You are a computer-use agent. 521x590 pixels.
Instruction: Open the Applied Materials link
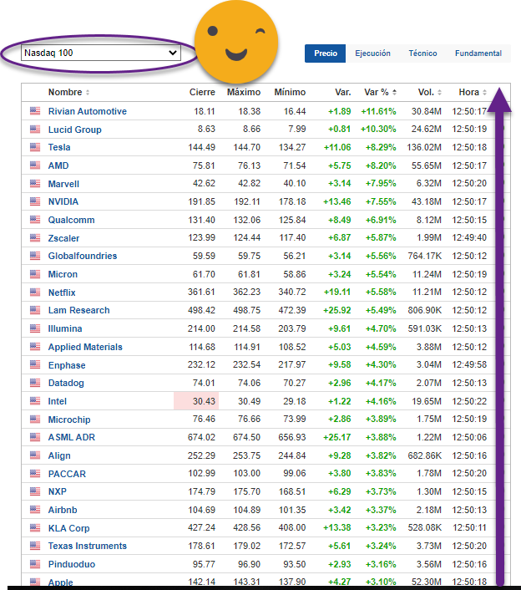click(x=85, y=347)
